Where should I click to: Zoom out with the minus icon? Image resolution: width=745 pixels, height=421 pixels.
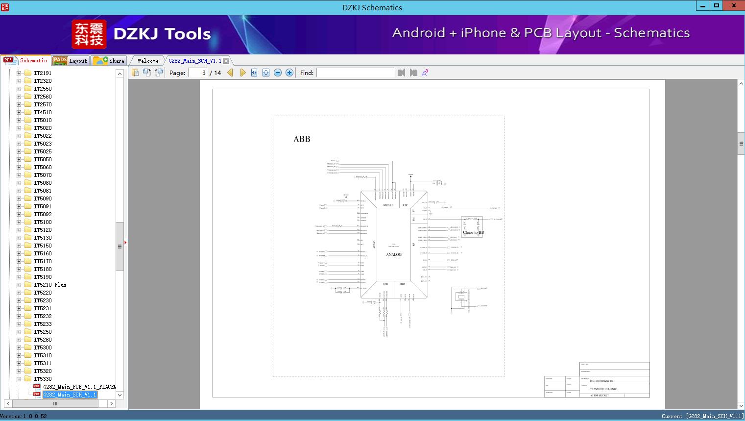278,73
